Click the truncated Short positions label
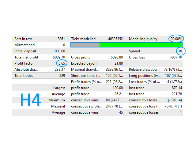This screenshot has height=147, width=196. click(85, 76)
